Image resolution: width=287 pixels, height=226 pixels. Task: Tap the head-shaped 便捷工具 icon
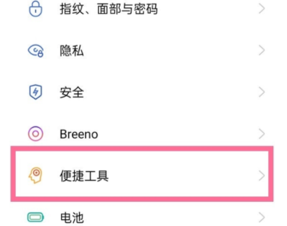pos(35,175)
